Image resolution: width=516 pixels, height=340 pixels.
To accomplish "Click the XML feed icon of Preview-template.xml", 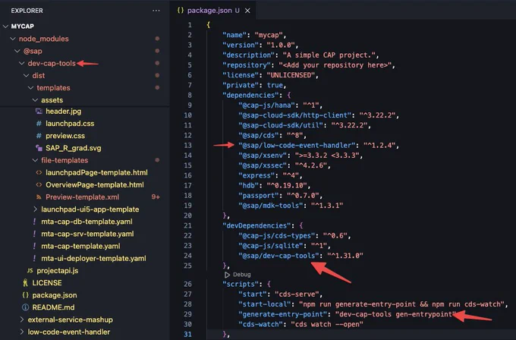I will (x=39, y=197).
